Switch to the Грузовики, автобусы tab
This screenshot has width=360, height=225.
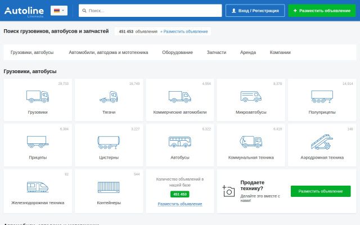coord(32,52)
